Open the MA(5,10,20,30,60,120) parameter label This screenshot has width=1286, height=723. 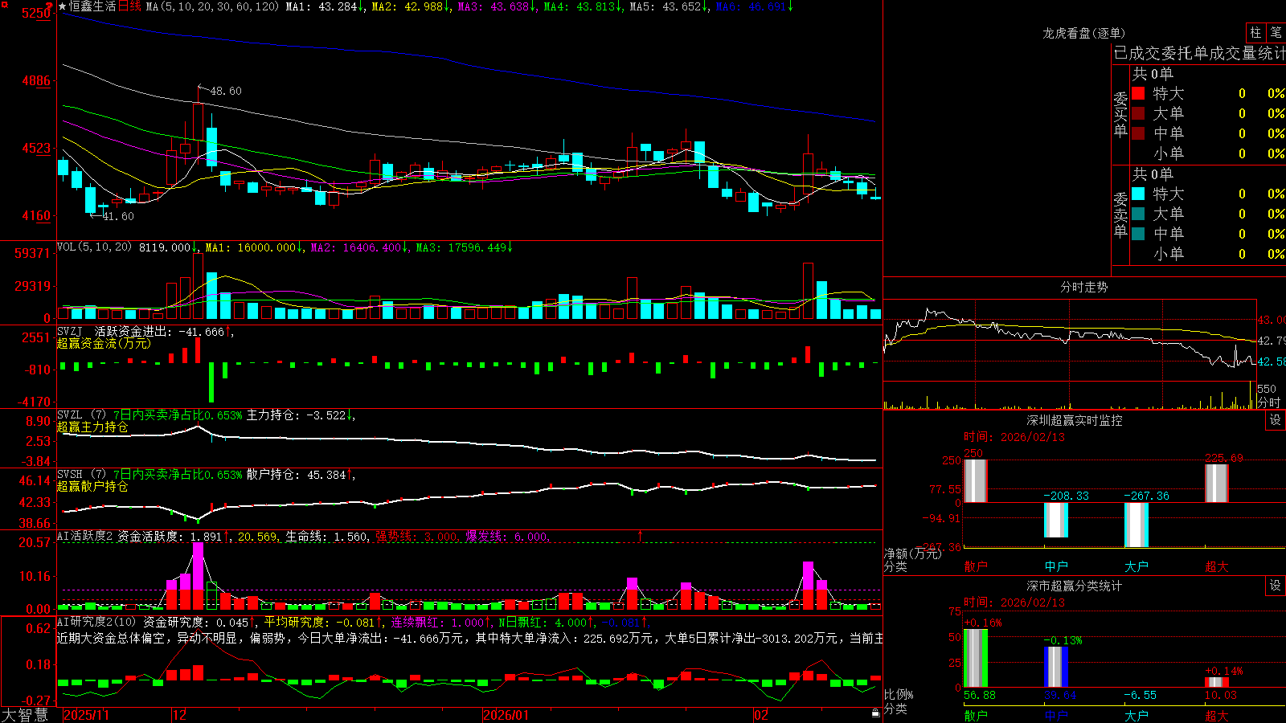(x=212, y=6)
